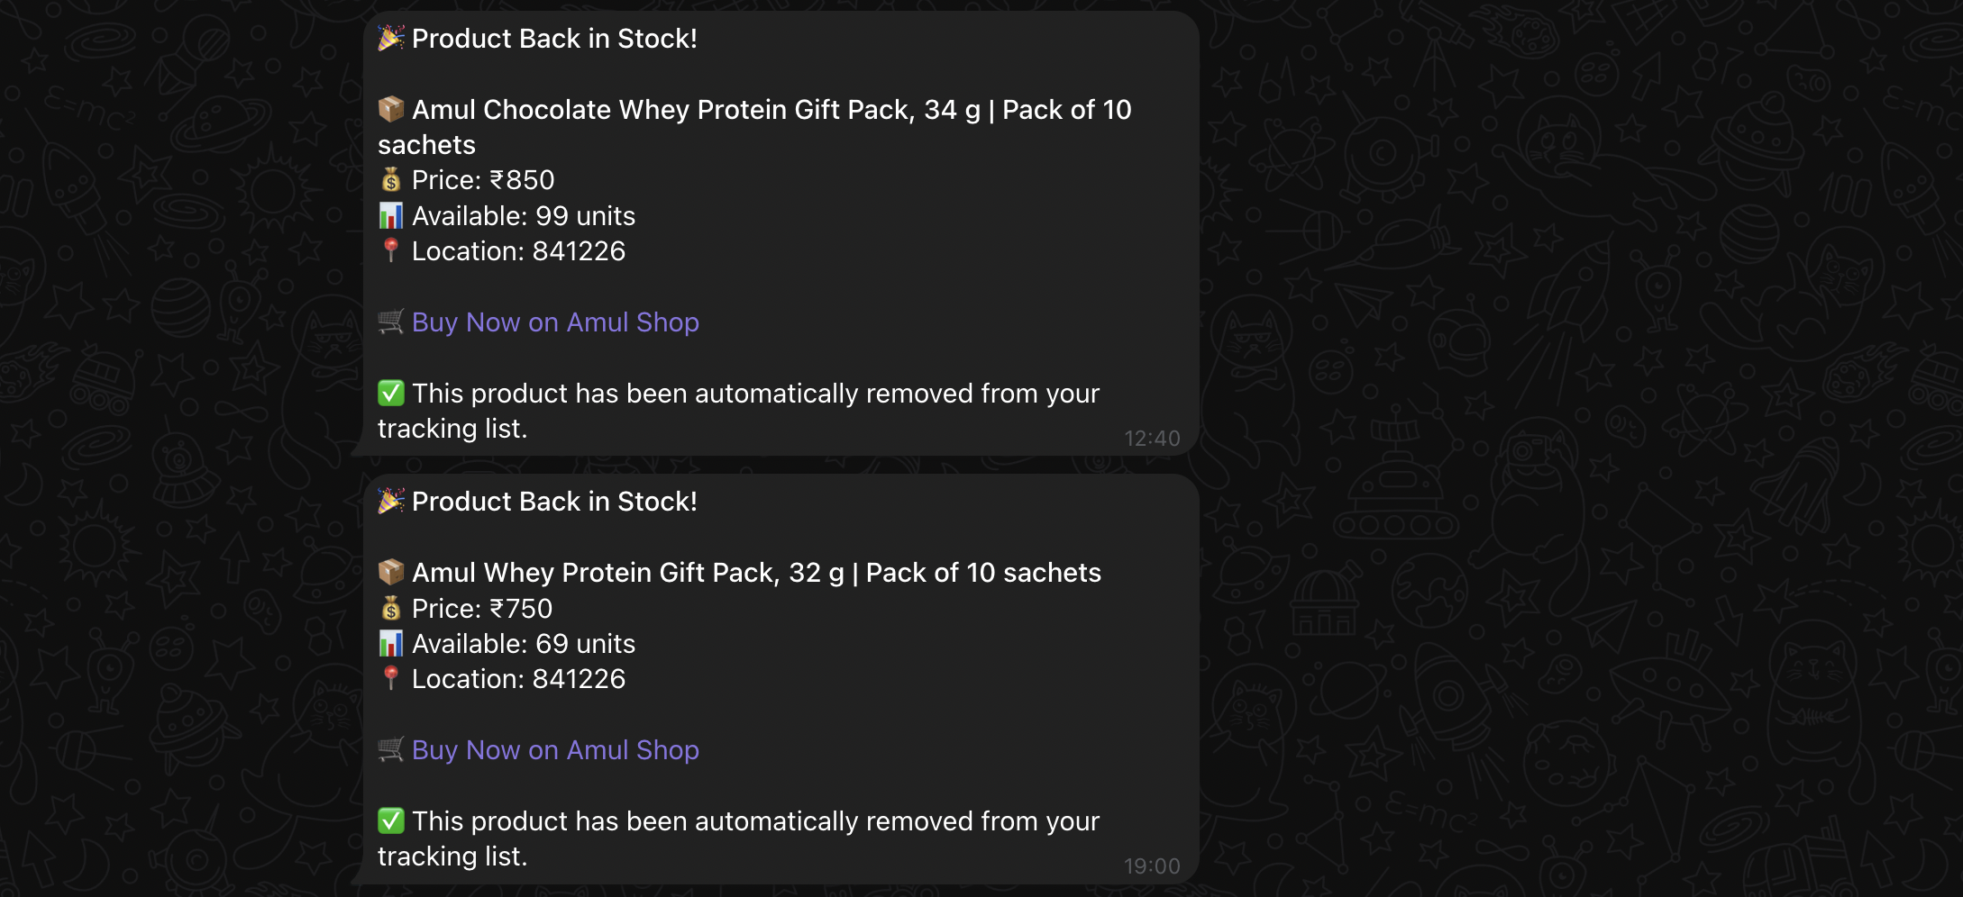This screenshot has height=897, width=1963.
Task: Click green checkmark emoji in first message
Action: [391, 393]
